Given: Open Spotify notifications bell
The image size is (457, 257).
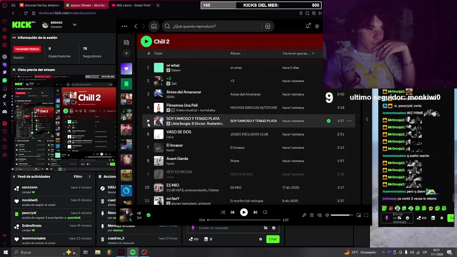Looking at the screenshot, I should 307,26.
